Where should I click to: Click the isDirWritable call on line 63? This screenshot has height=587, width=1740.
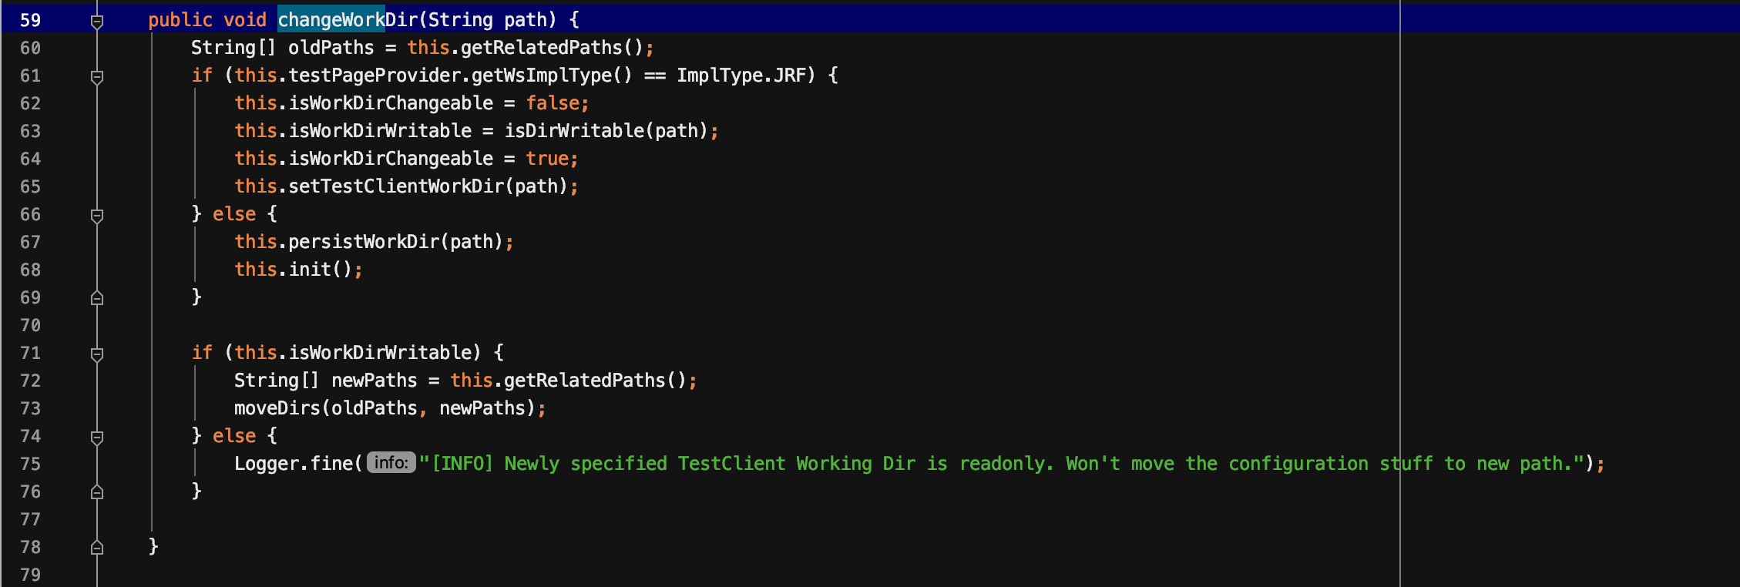click(575, 131)
